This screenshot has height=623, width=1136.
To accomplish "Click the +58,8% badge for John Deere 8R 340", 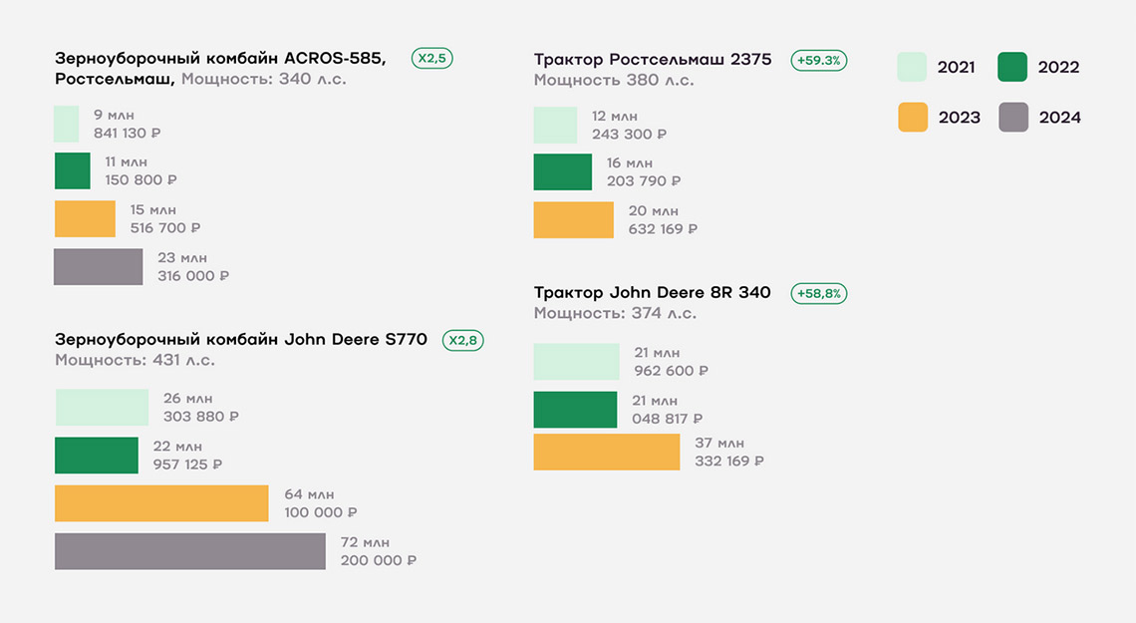I will tap(819, 293).
